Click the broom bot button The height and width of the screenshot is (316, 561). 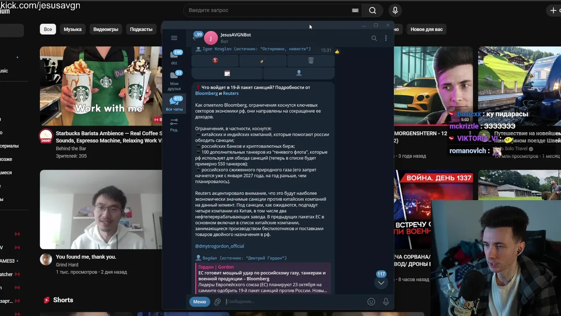263,61
